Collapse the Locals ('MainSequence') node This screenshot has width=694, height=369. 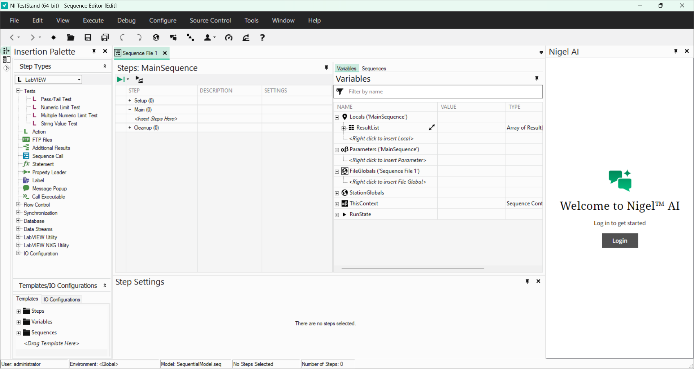coord(337,117)
